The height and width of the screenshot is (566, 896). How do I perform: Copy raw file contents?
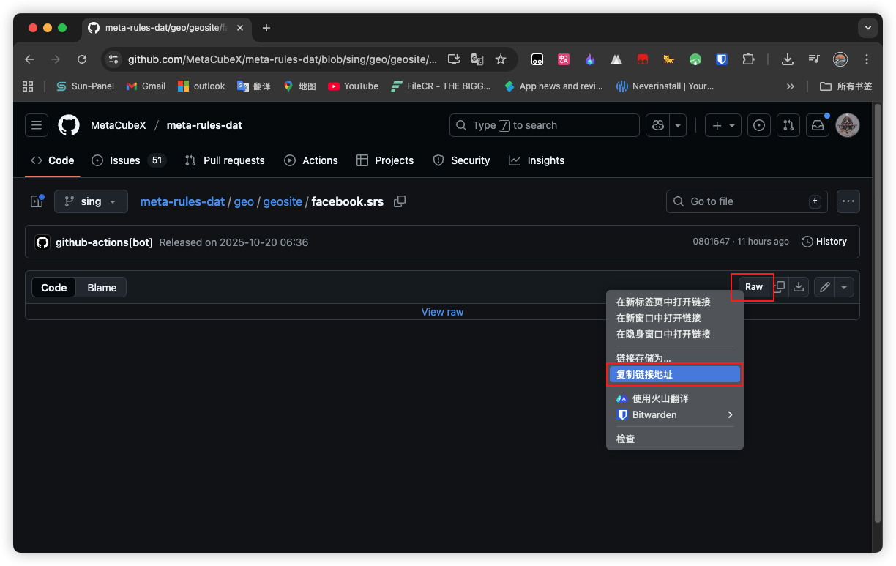click(x=780, y=287)
